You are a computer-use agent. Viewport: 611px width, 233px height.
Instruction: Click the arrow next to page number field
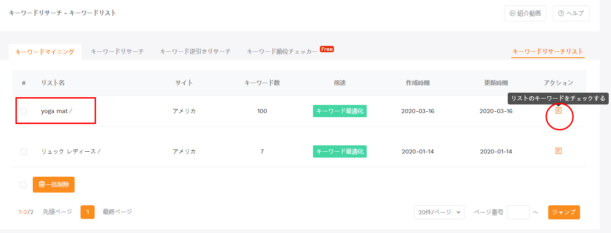535,212
